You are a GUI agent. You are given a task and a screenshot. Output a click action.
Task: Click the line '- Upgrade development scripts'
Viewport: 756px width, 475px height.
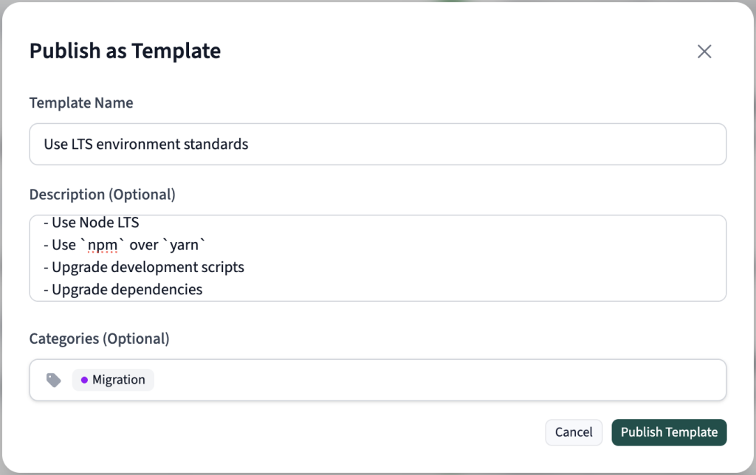pos(145,267)
